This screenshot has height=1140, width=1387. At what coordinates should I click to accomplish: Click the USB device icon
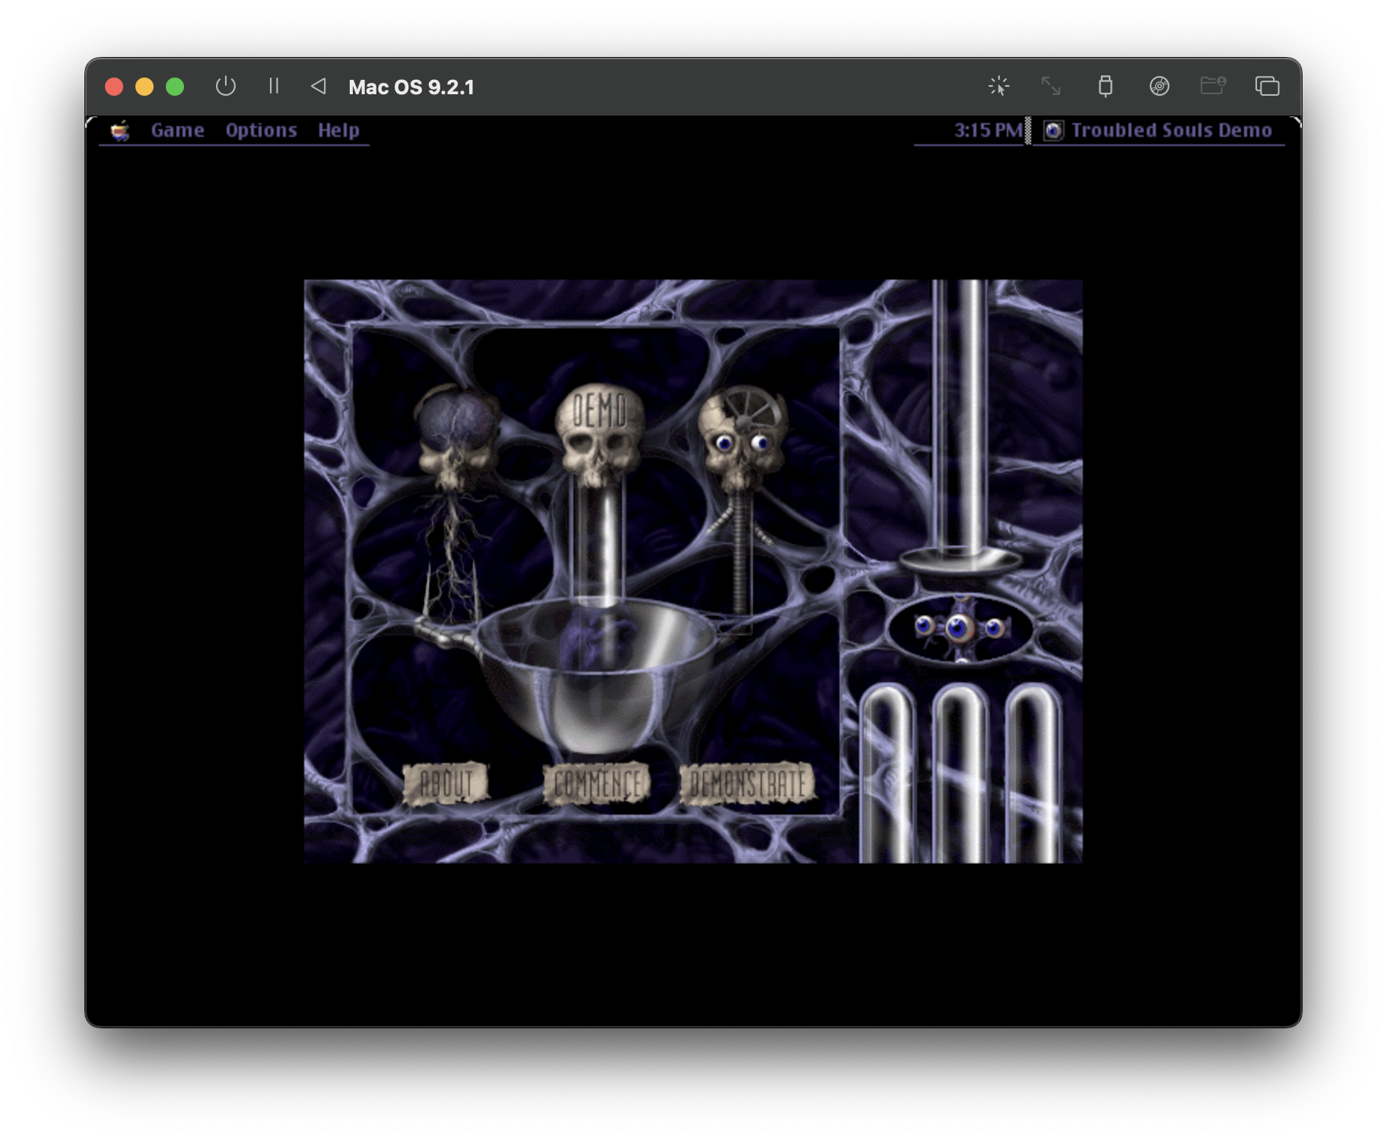(1105, 86)
